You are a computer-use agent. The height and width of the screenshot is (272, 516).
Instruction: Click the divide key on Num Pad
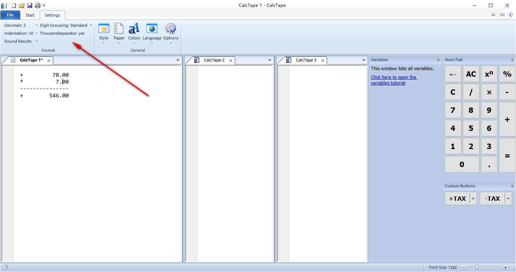471,92
